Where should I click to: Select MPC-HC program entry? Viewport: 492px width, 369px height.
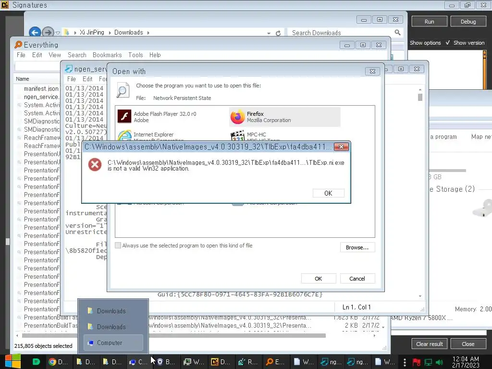[284, 136]
